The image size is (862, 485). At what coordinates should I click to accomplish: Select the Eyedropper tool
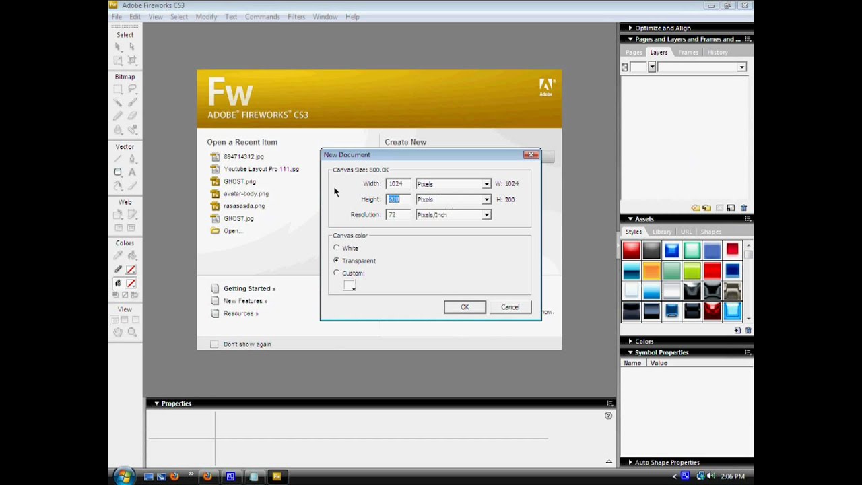click(x=118, y=255)
